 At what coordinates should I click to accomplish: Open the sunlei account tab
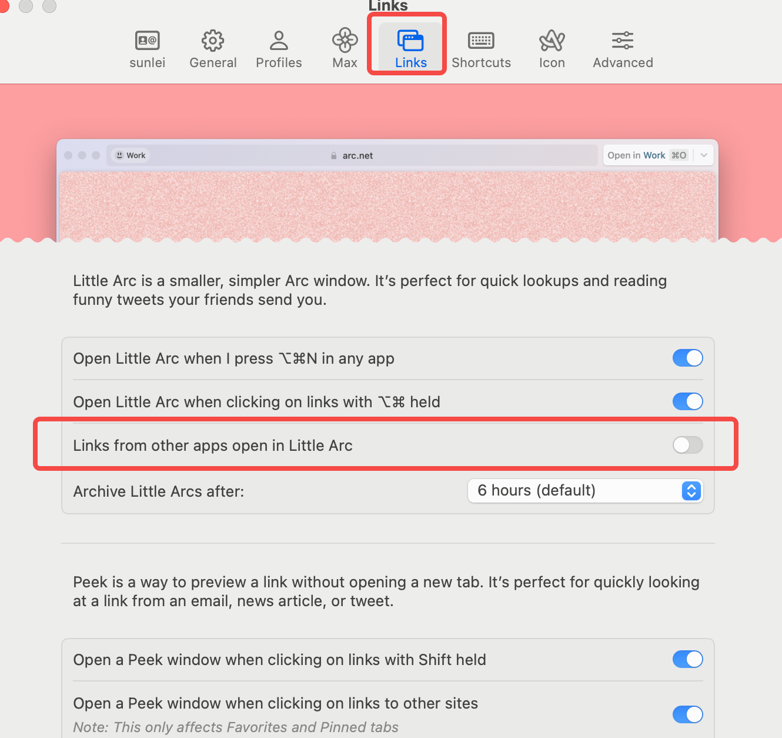pyautogui.click(x=147, y=49)
